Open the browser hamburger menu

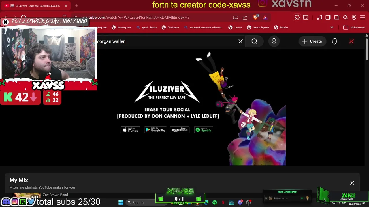pyautogui.click(x=363, y=18)
